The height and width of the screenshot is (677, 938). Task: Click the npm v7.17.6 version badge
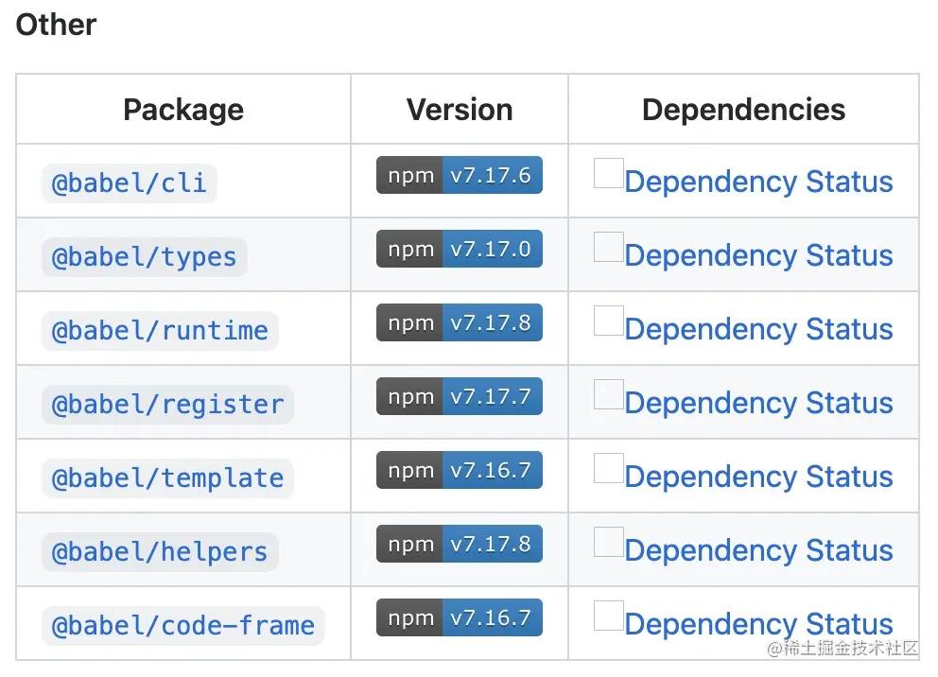[x=459, y=176]
